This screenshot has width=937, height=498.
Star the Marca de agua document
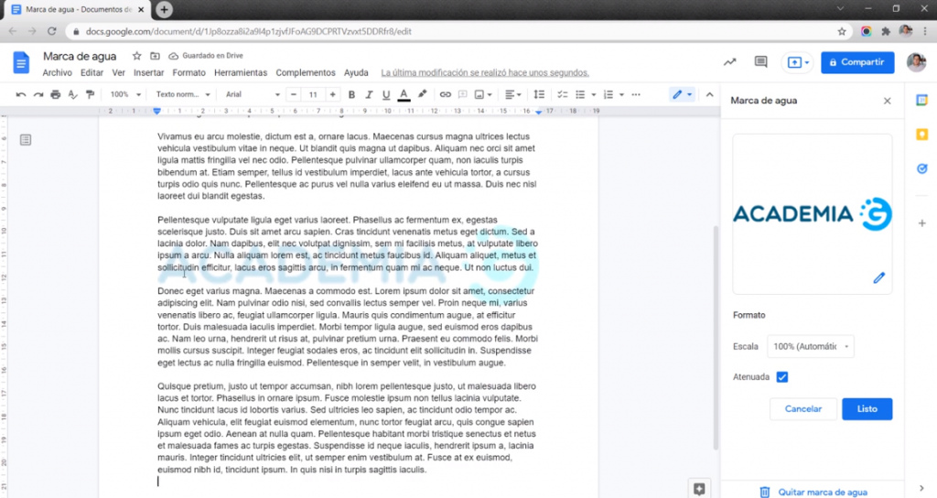(137, 56)
